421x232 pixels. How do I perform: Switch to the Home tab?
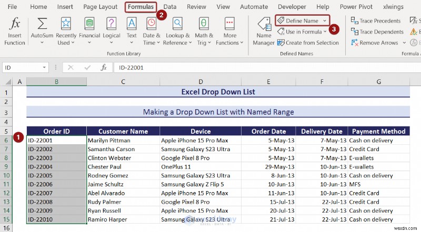tap(38, 7)
